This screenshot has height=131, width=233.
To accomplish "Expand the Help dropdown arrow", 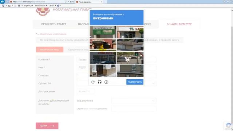I will pyautogui.click(x=60, y=6).
